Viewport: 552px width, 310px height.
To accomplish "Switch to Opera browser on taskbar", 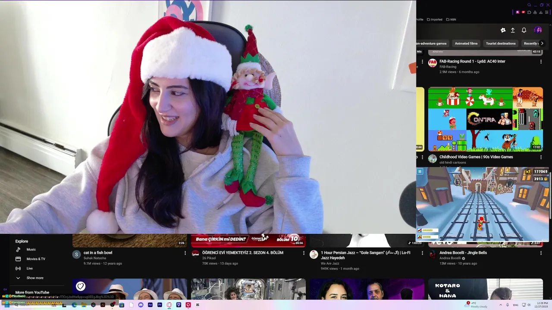I will pyautogui.click(x=169, y=305).
